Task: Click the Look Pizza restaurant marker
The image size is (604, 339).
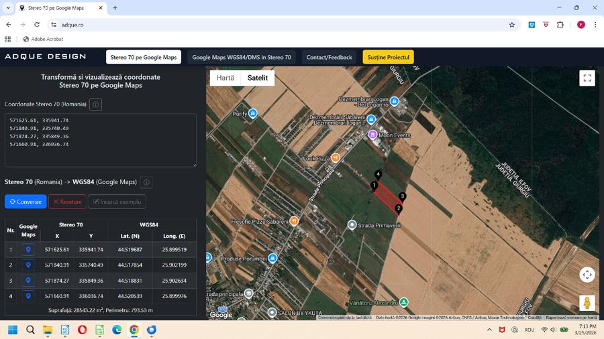Action: tap(336, 158)
